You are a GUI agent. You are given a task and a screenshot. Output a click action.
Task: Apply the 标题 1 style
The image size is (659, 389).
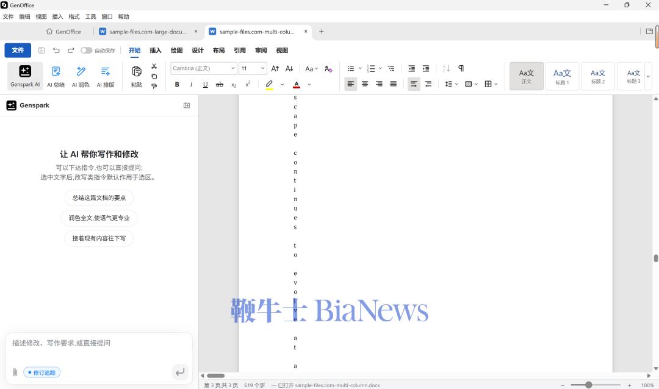(x=562, y=76)
